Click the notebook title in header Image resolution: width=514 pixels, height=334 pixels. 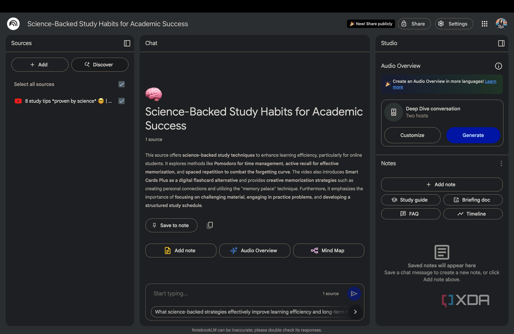108,24
